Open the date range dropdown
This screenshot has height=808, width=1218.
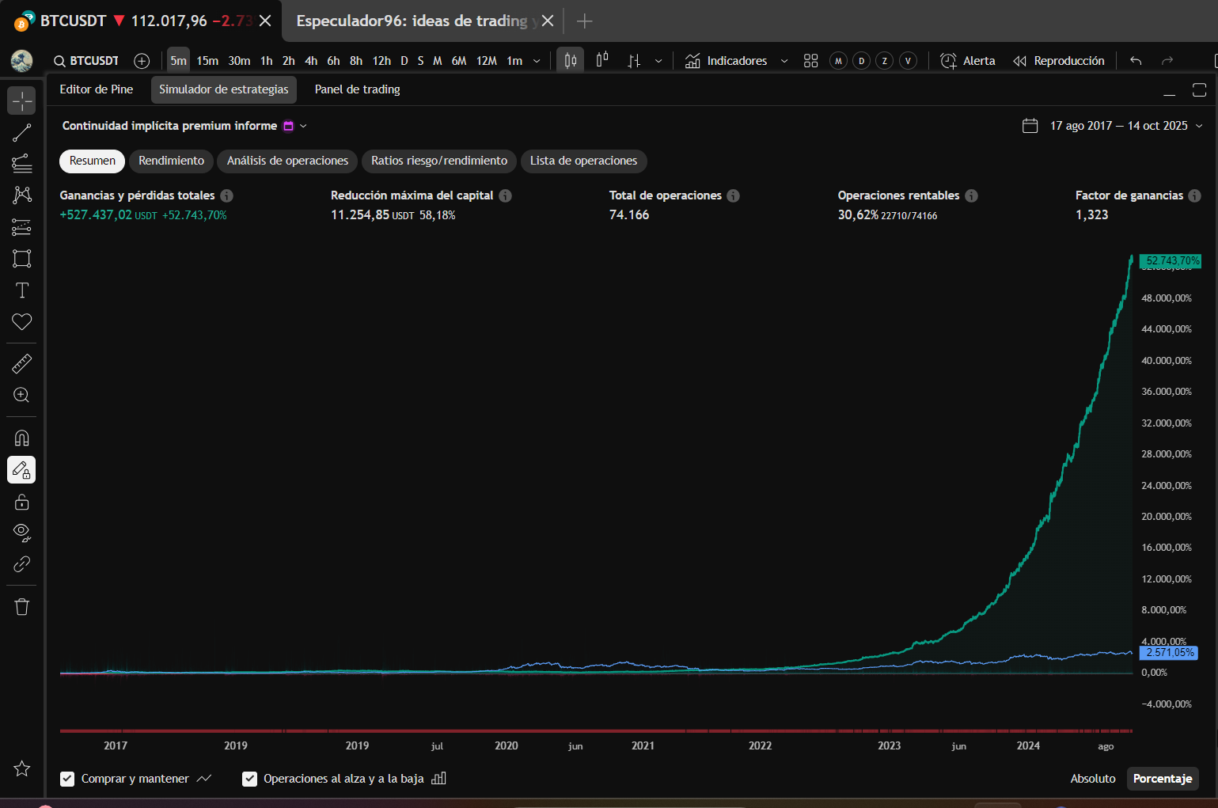click(1117, 126)
